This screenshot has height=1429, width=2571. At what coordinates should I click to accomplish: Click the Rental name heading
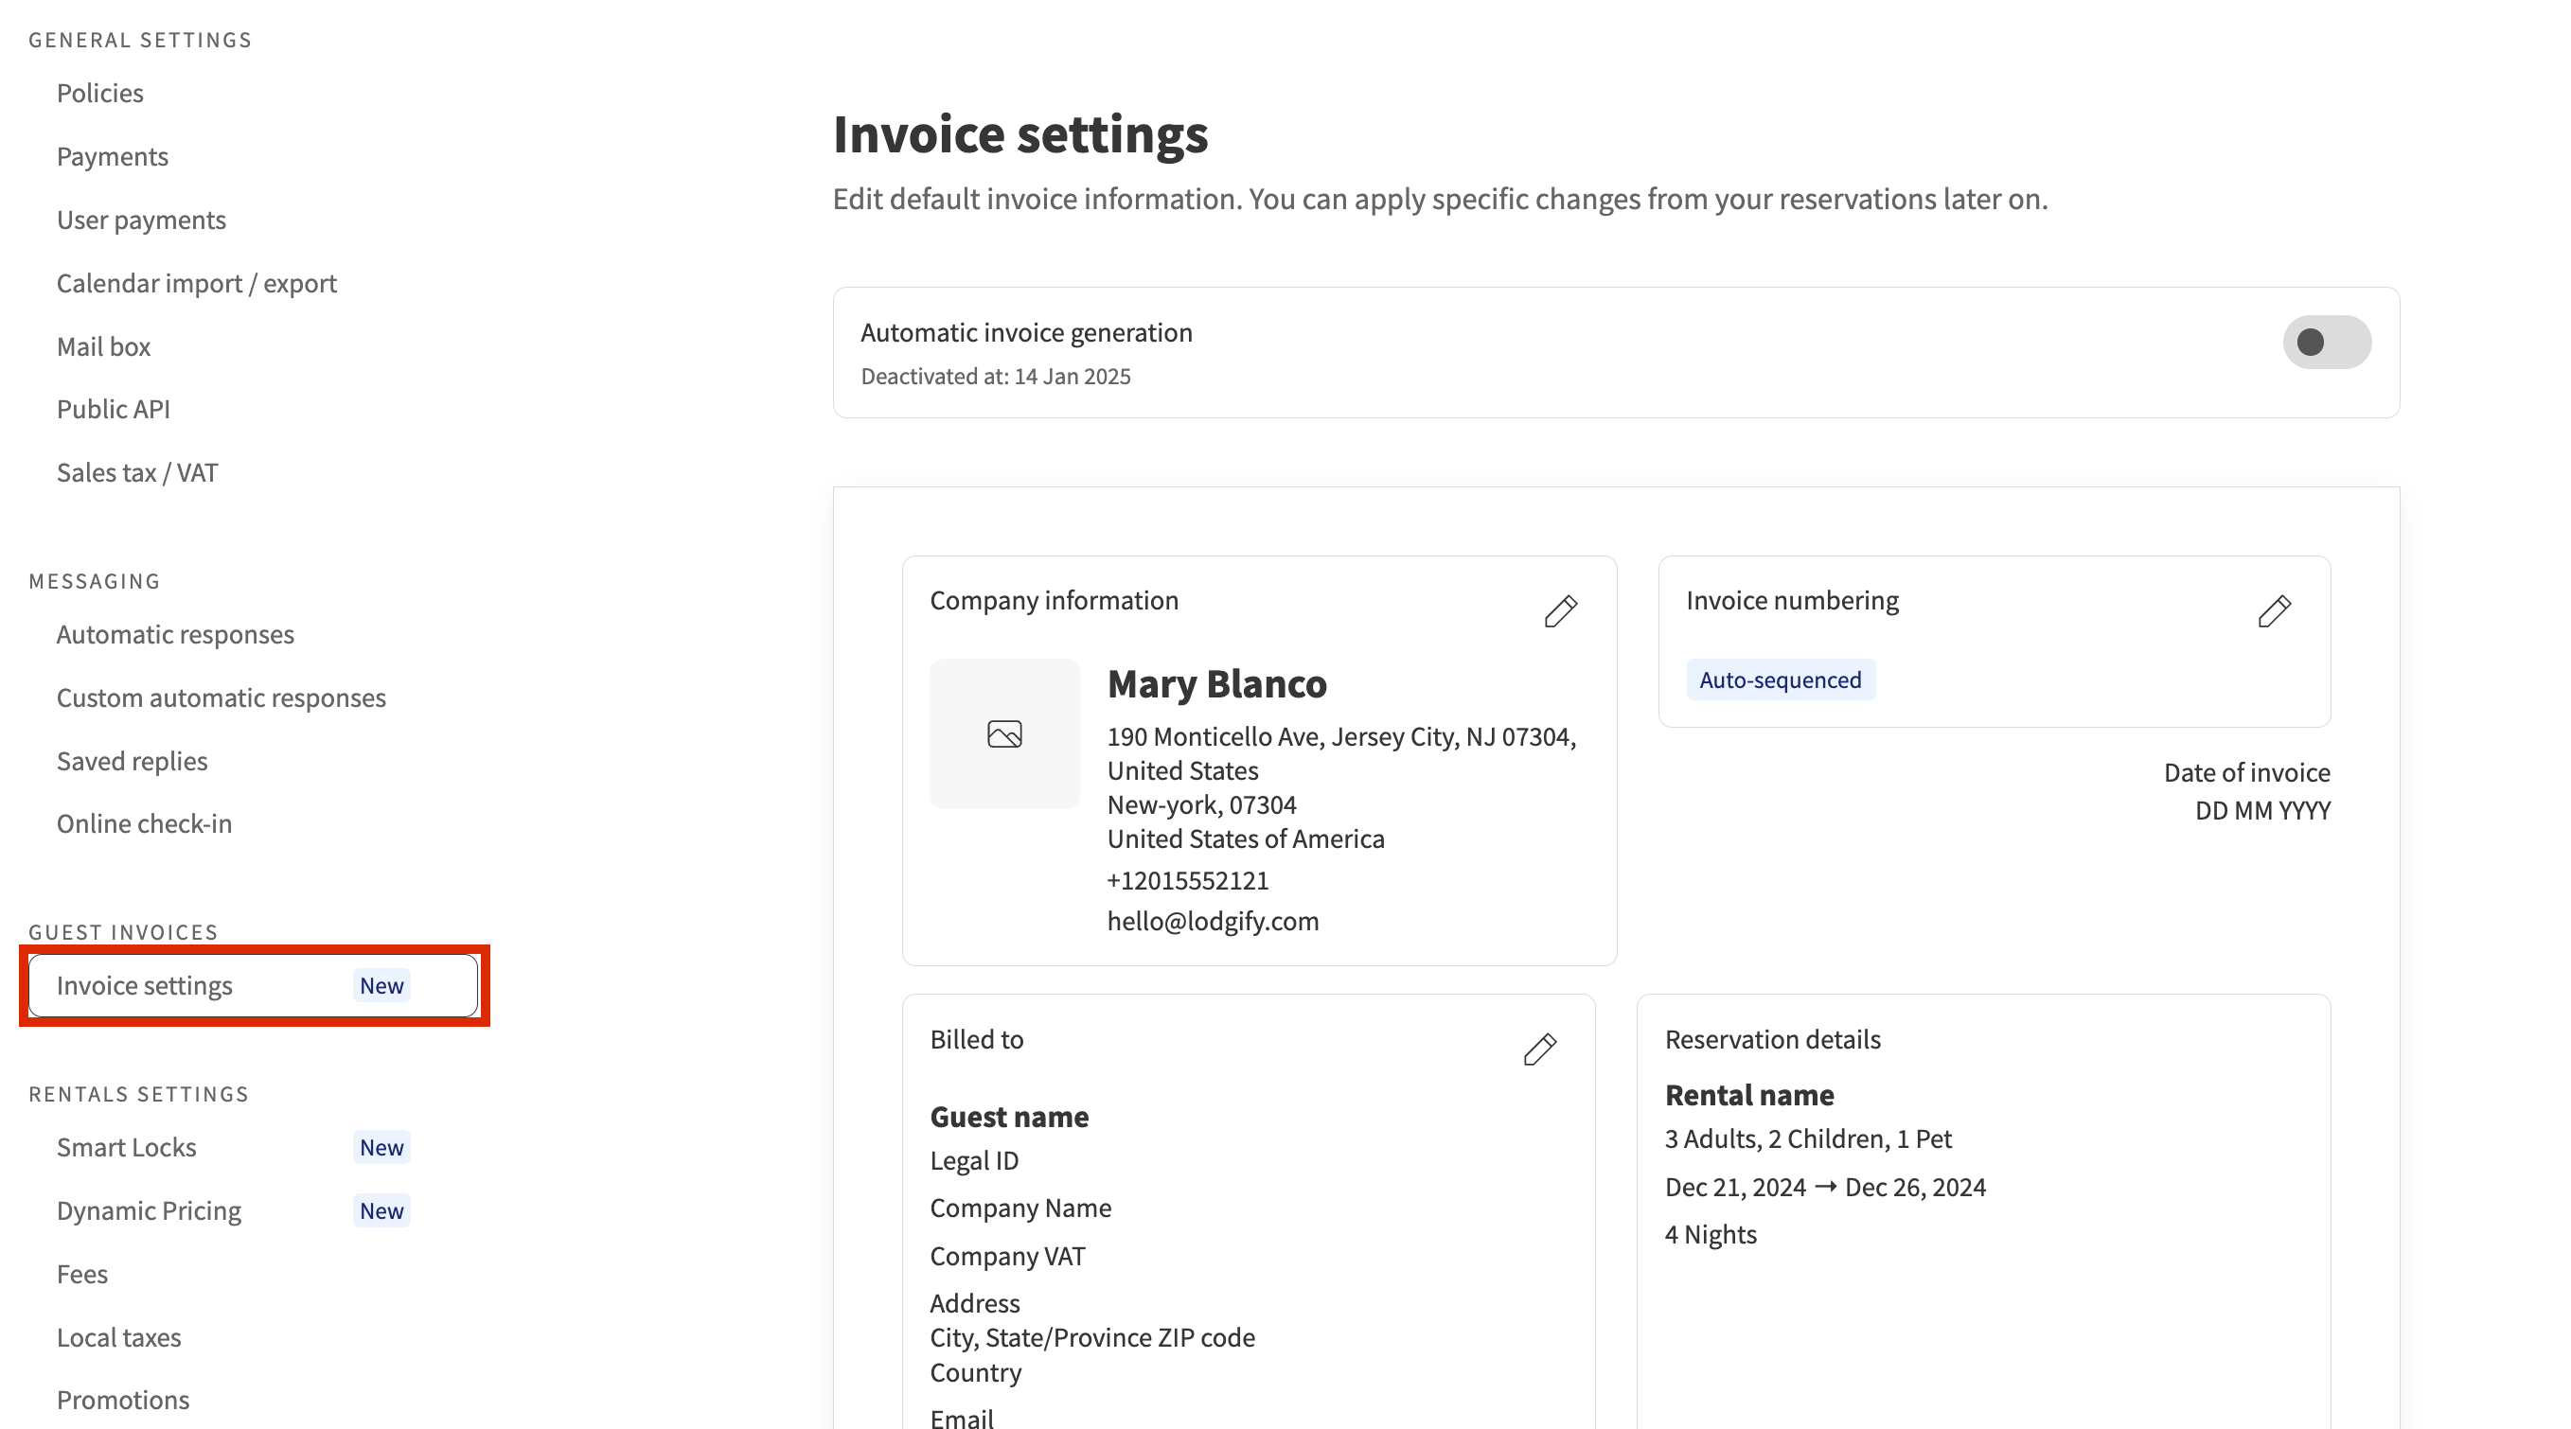coord(1748,1095)
